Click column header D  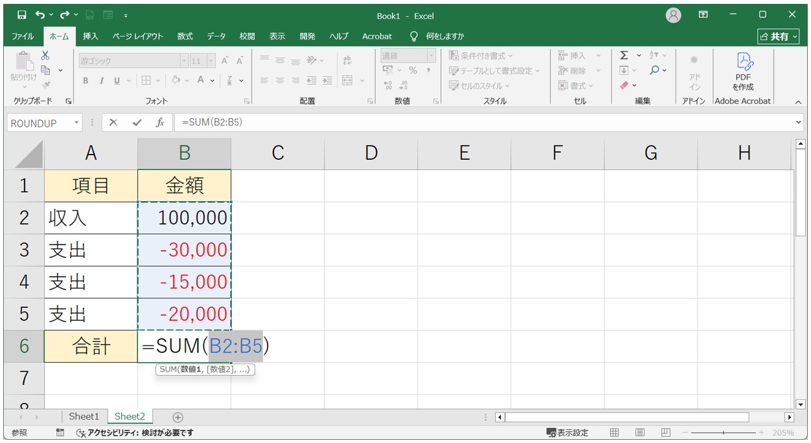(371, 153)
